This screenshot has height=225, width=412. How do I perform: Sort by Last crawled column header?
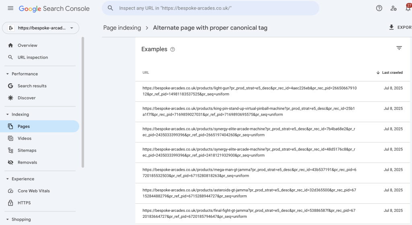[x=392, y=73]
